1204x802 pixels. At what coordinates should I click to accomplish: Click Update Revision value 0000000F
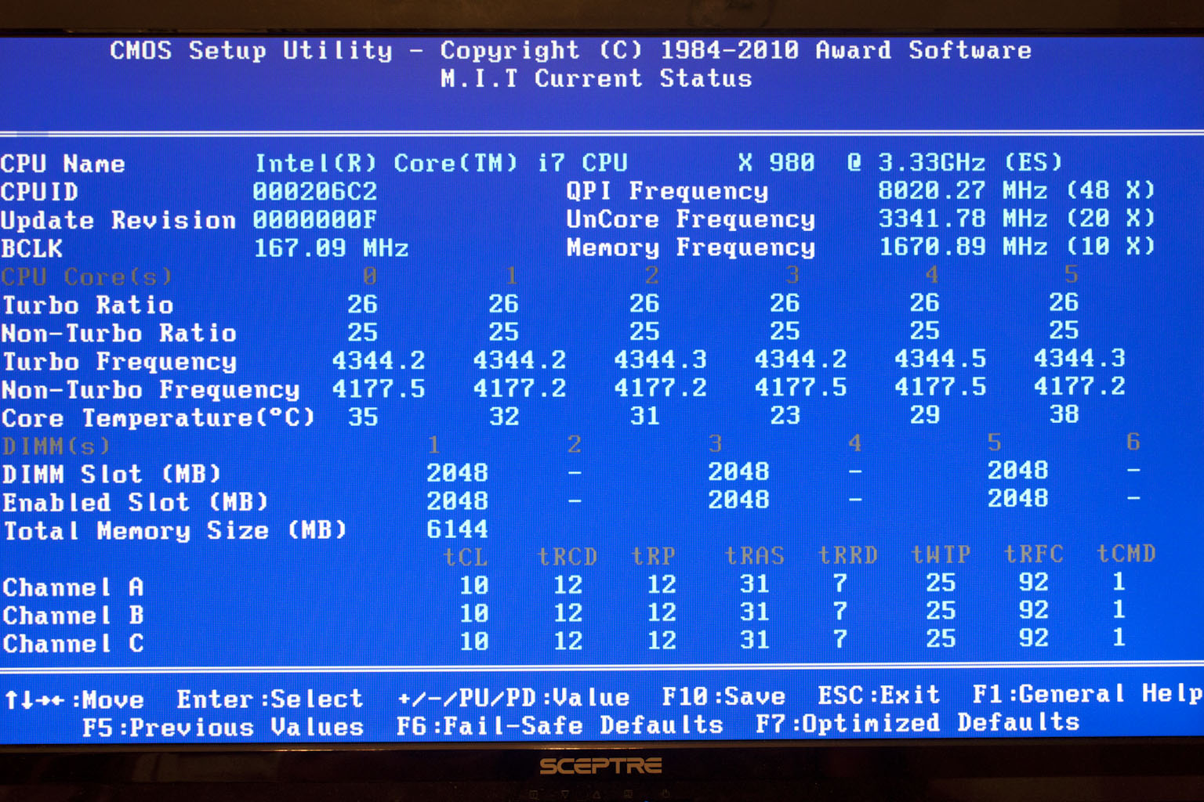click(314, 220)
